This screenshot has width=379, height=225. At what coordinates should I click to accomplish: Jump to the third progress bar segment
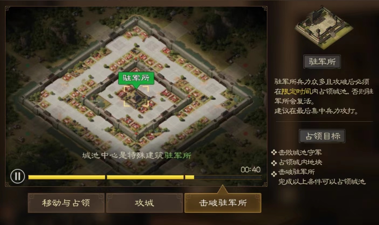(223, 177)
